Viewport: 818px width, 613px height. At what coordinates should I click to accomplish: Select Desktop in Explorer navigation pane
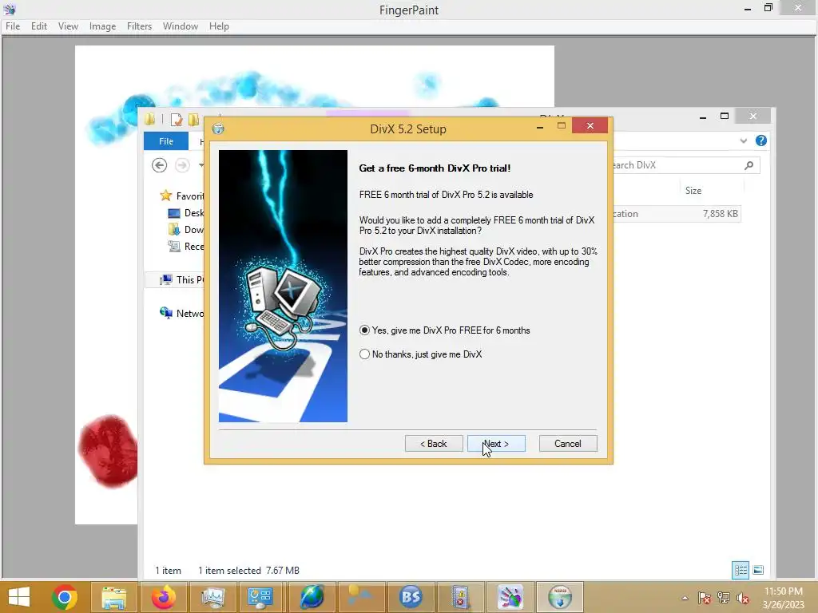click(185, 212)
